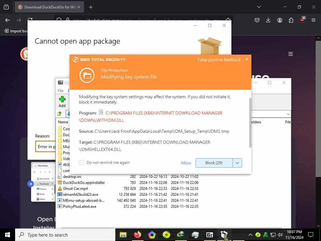Save page to Pocket
This screenshot has height=241, width=321.
click(257, 20)
